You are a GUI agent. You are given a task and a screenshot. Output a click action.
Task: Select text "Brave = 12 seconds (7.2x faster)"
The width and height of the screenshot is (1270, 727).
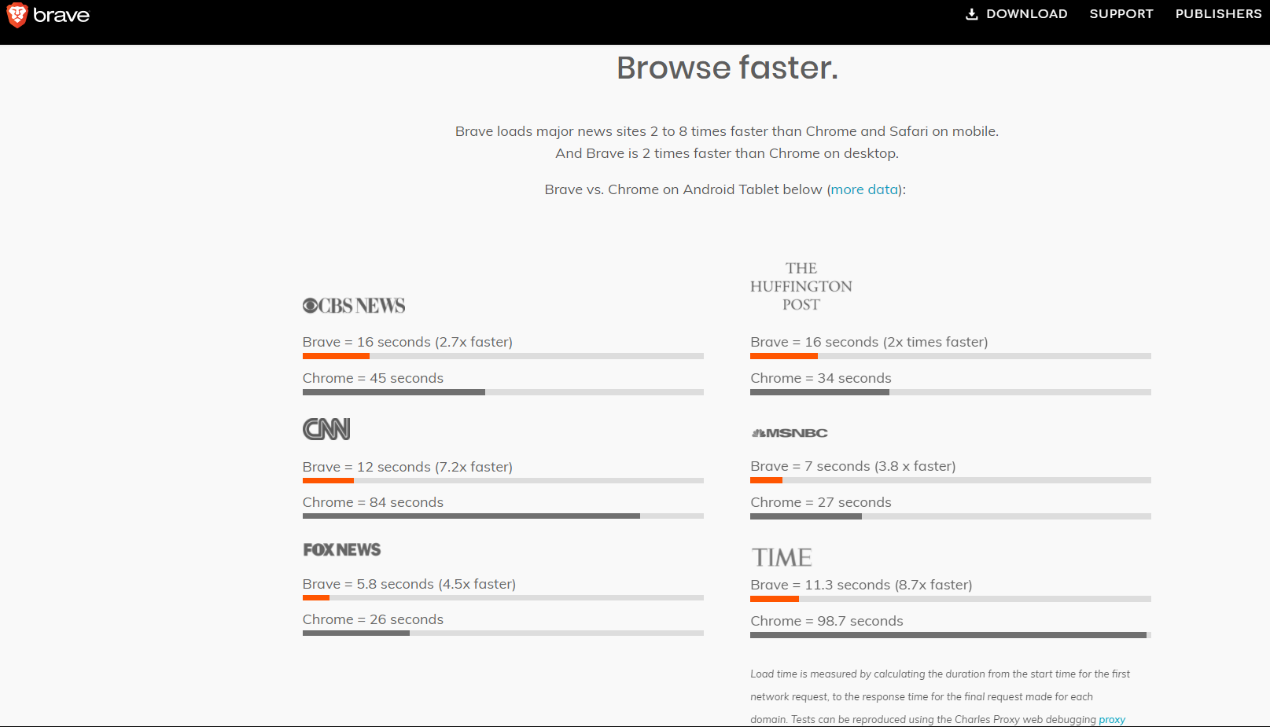click(x=407, y=467)
